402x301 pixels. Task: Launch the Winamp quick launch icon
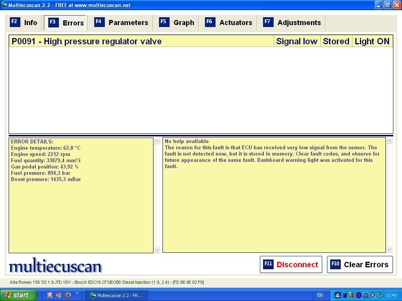pyautogui.click(x=50, y=295)
